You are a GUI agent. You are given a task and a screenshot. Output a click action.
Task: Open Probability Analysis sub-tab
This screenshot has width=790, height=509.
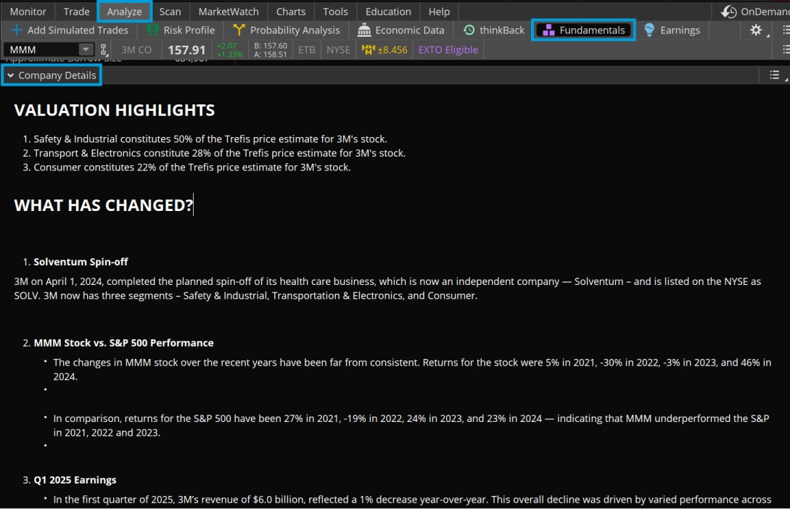(x=286, y=30)
